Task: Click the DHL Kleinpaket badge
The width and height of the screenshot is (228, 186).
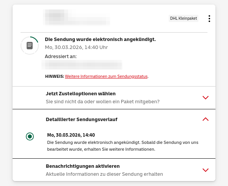Action: [x=184, y=18]
